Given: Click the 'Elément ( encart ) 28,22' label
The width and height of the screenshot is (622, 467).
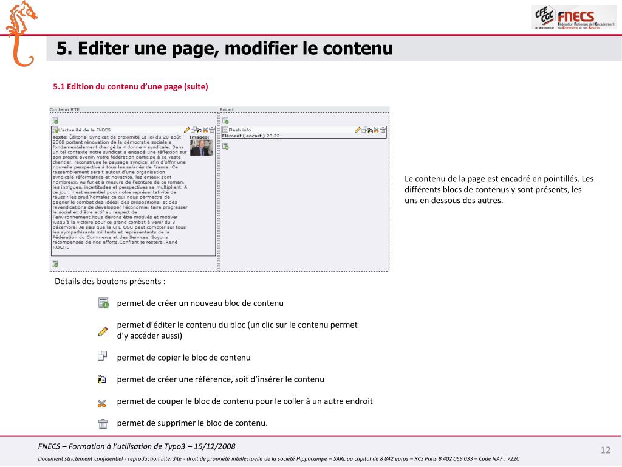Looking at the screenshot, I should tap(251, 136).
